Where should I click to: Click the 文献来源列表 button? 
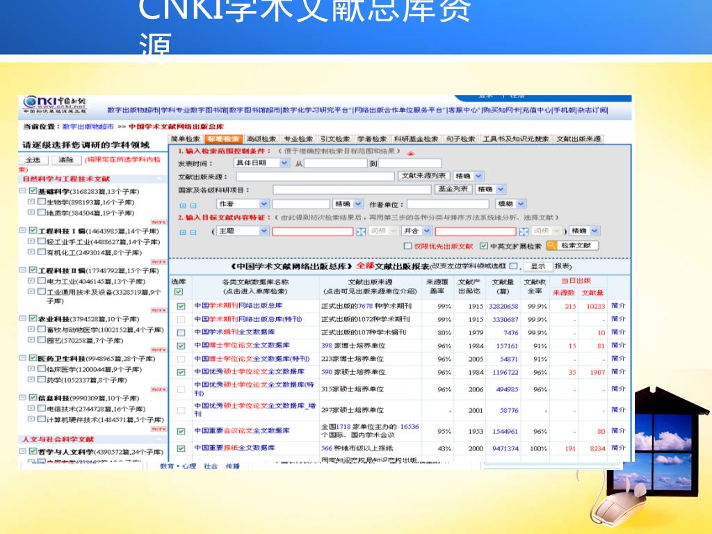tap(423, 176)
